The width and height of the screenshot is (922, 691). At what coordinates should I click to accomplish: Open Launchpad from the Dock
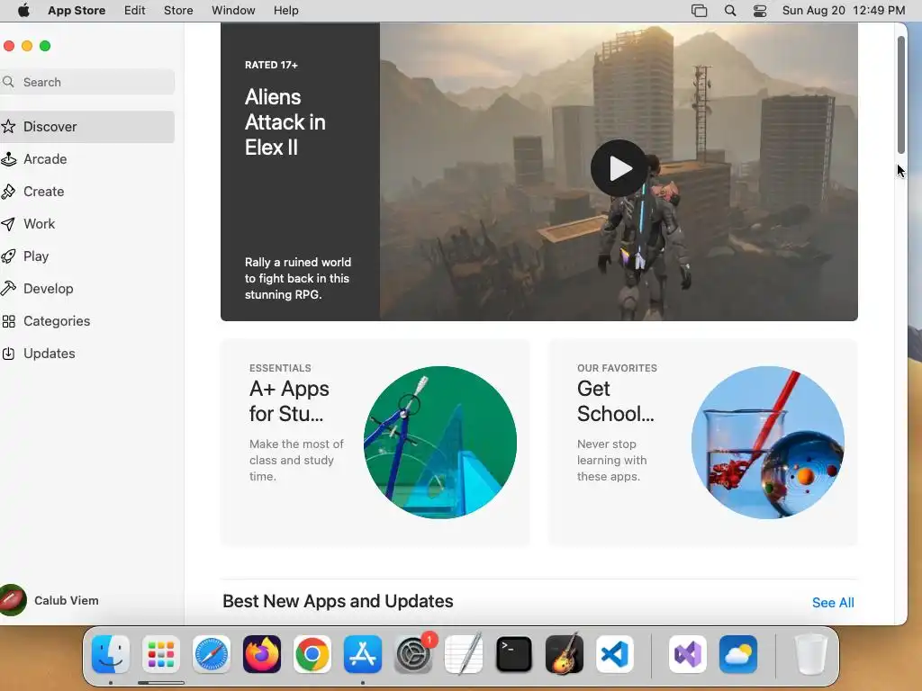pos(161,654)
